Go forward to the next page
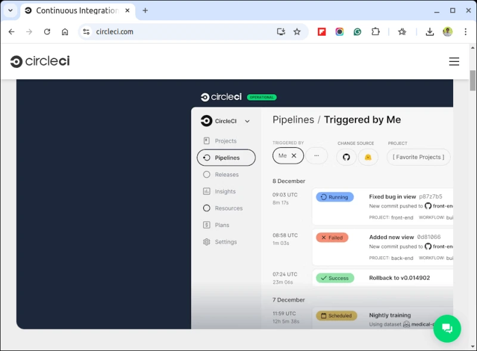477x351 pixels. click(29, 32)
